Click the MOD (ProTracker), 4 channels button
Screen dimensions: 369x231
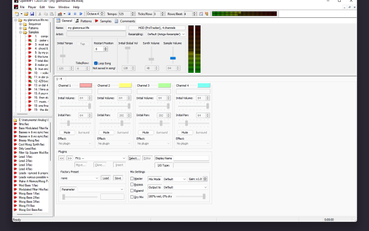157,28
